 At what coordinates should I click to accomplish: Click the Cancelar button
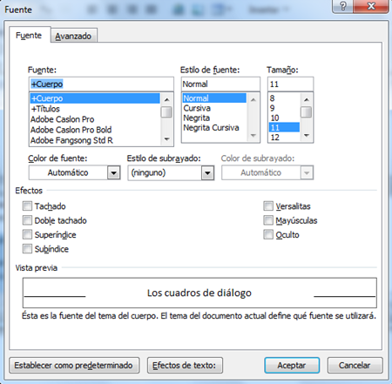pos(355,365)
